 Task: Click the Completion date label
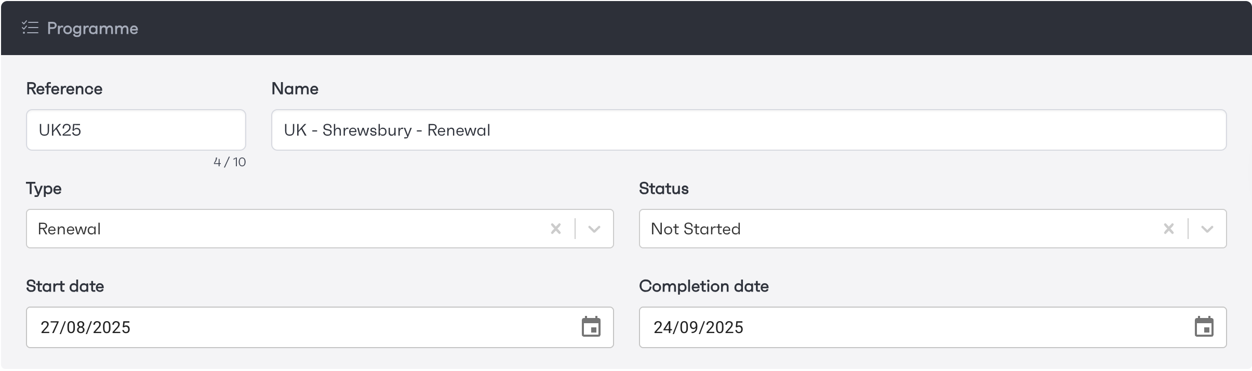(x=704, y=286)
